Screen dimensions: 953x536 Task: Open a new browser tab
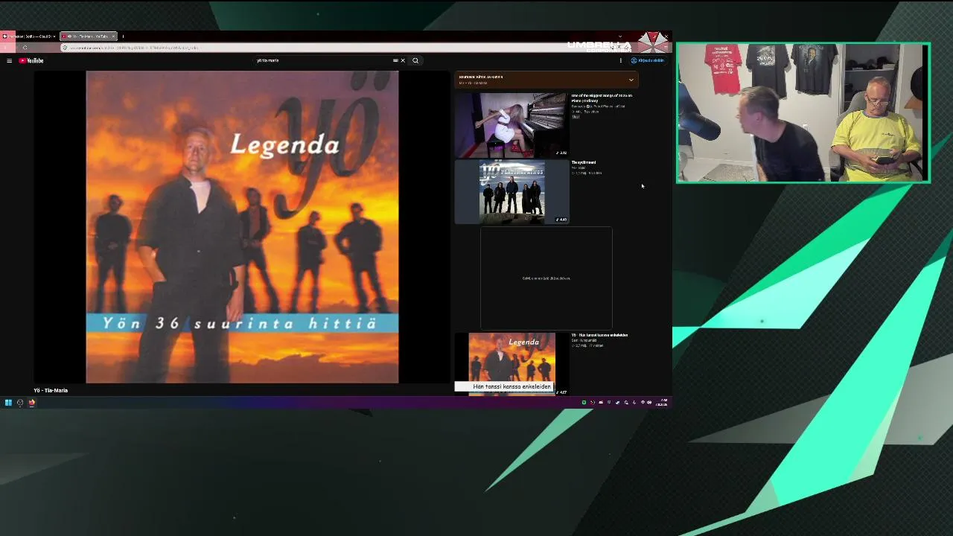pyautogui.click(x=123, y=36)
